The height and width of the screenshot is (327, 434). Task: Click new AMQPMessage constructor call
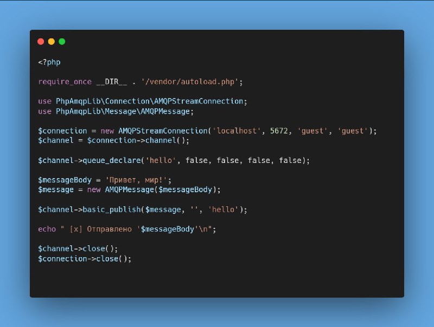150,189
